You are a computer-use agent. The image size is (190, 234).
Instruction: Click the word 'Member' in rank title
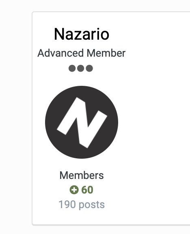coord(106,53)
